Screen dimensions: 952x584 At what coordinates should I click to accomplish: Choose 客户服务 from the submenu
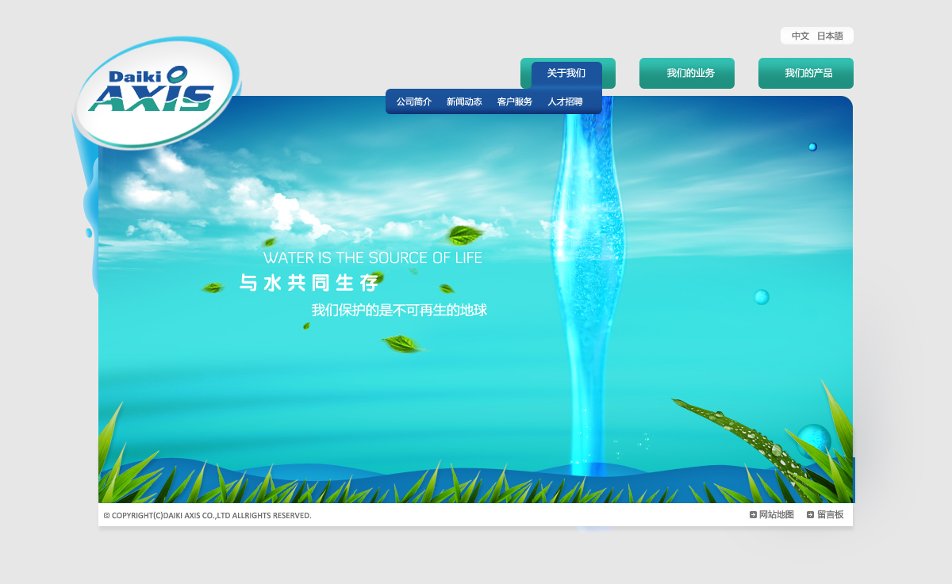click(515, 102)
